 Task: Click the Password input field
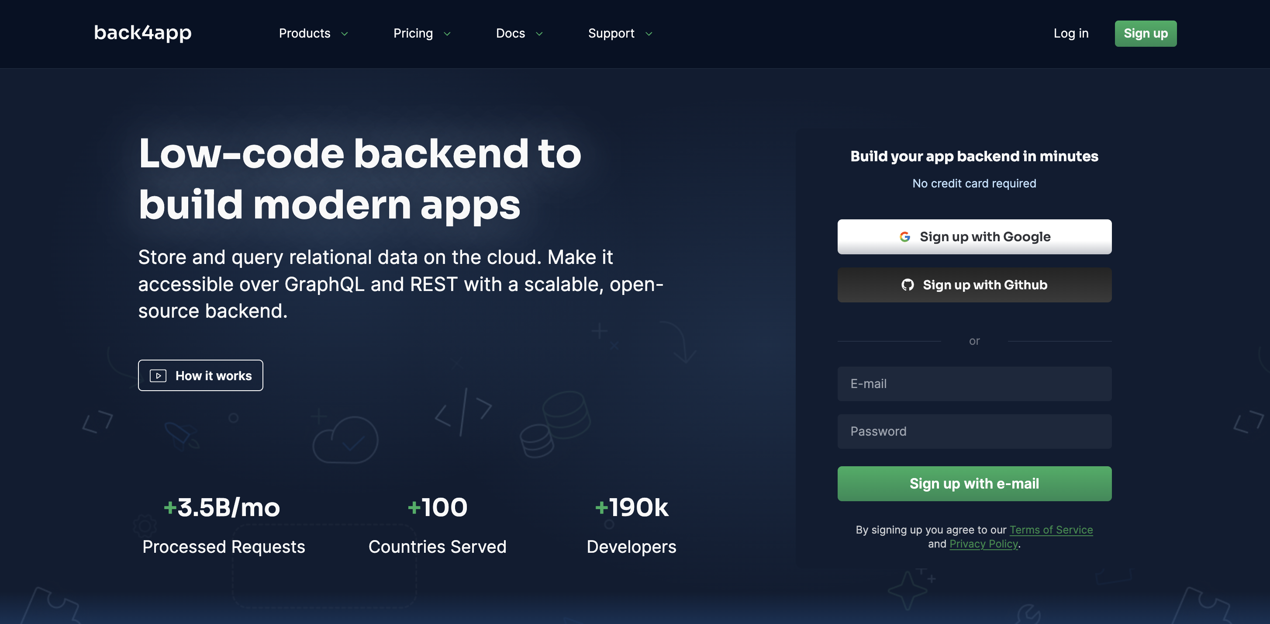click(x=974, y=431)
